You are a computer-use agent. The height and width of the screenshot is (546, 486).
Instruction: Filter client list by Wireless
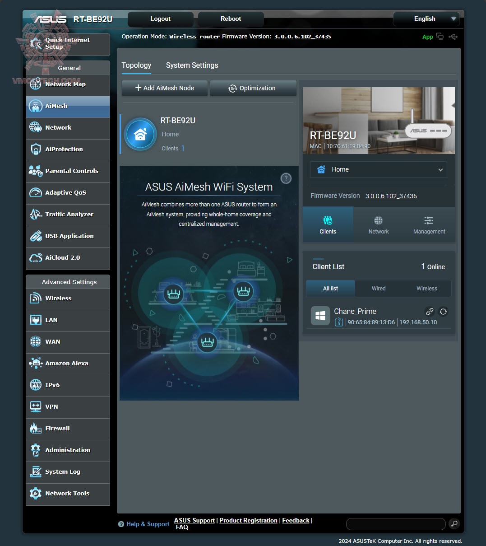(427, 289)
